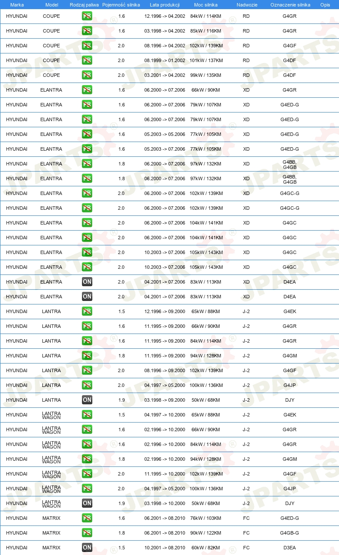
Task: Select the power value 101kW / 137KM
Action: click(206, 60)
